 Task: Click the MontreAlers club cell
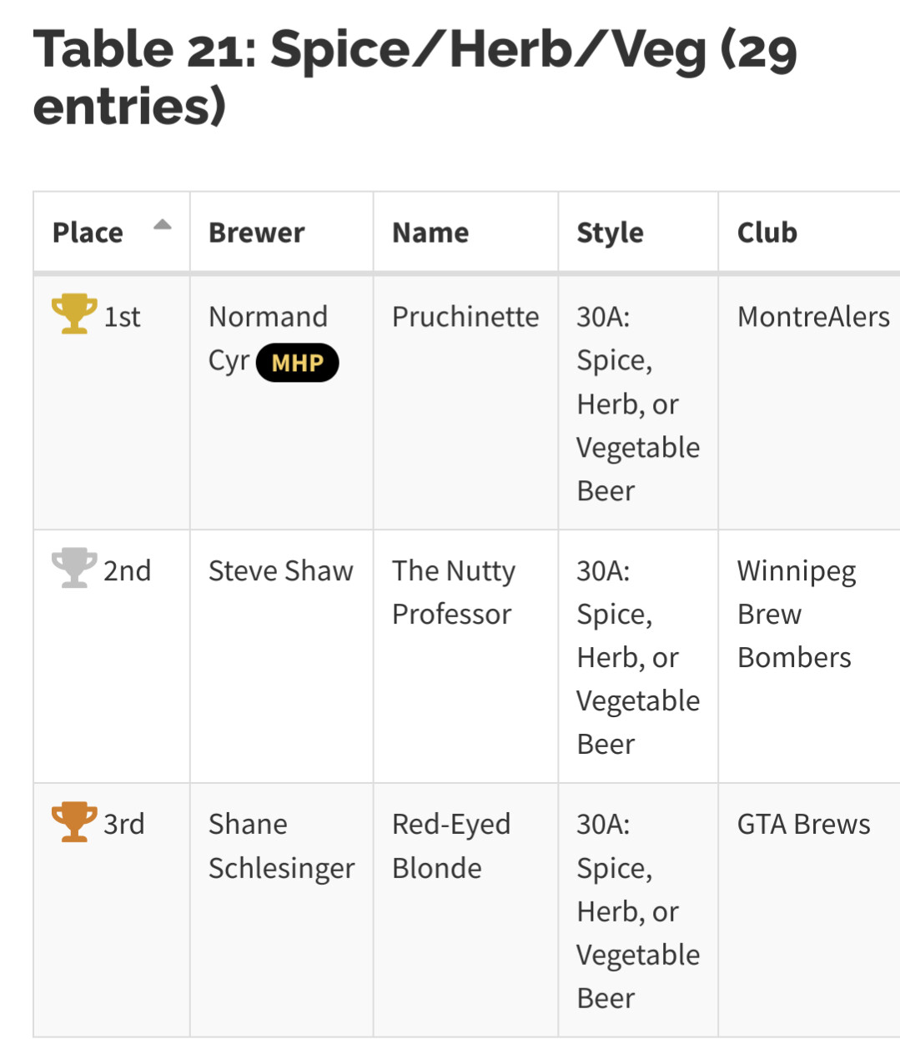(x=813, y=318)
